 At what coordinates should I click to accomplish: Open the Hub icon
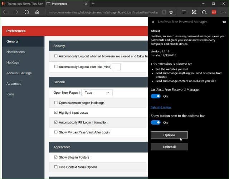[x=184, y=12]
